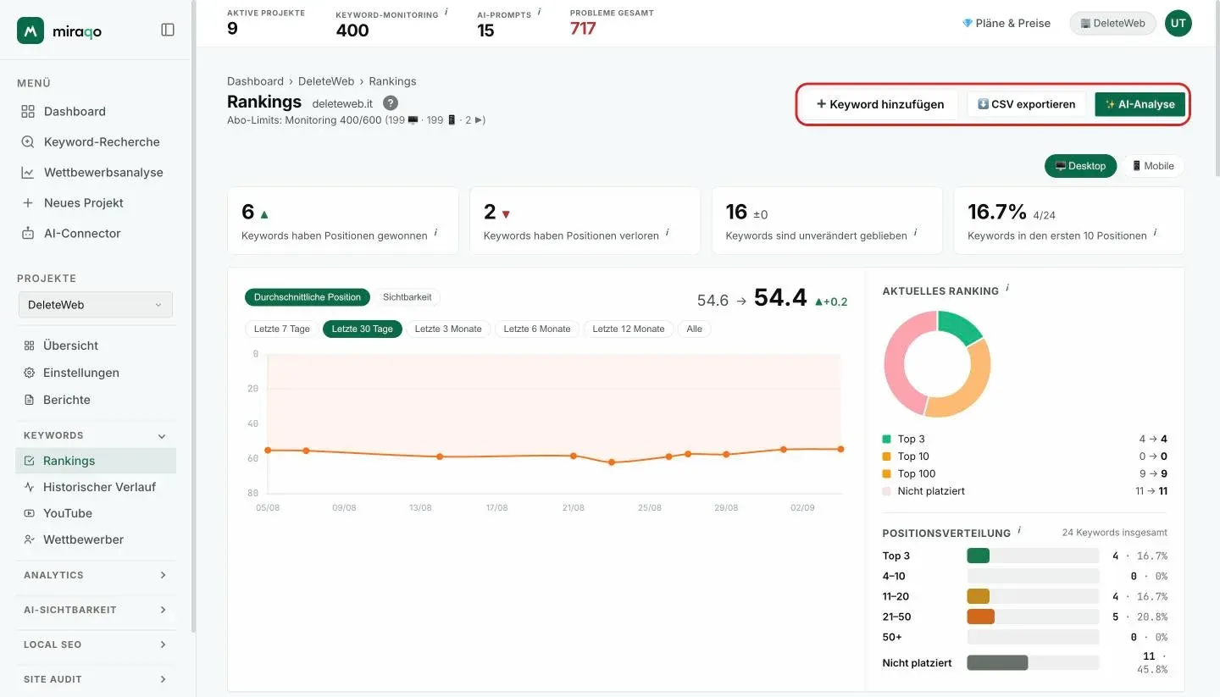This screenshot has height=697, width=1220.
Task: Click the plus icon beside Neues Projekt
Action: click(28, 202)
